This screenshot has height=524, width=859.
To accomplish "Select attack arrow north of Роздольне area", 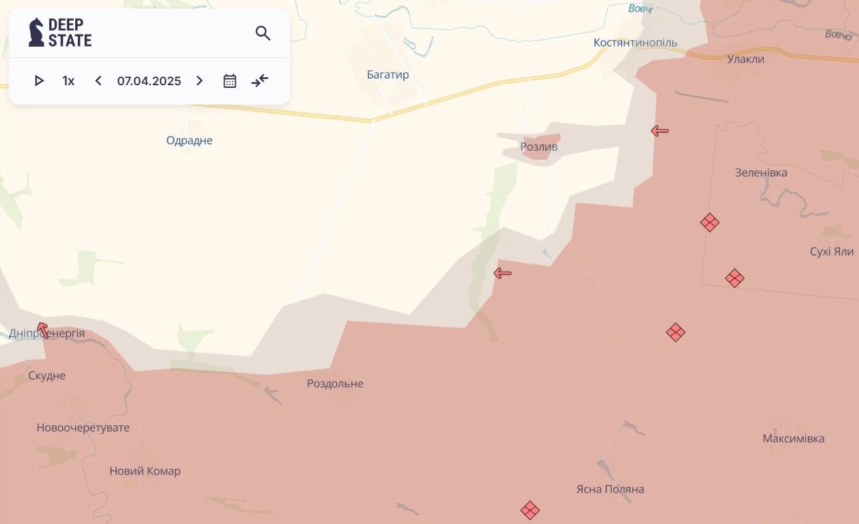I will tap(502, 272).
